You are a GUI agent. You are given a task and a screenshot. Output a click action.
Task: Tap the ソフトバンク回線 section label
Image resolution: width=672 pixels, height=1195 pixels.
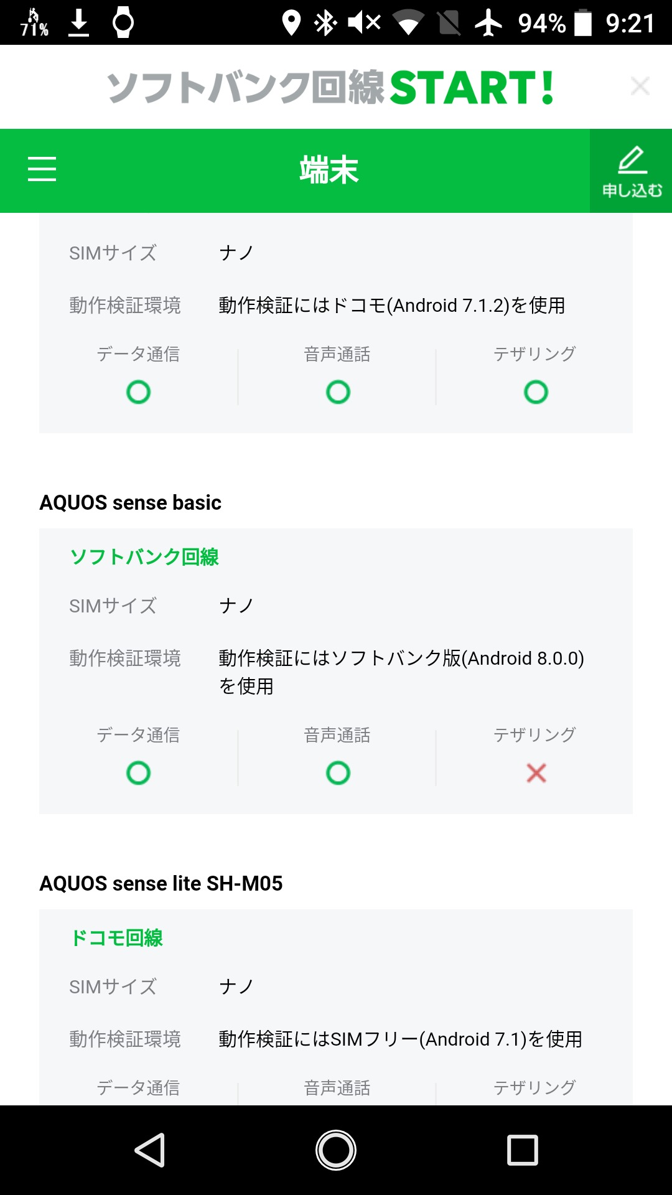click(144, 556)
